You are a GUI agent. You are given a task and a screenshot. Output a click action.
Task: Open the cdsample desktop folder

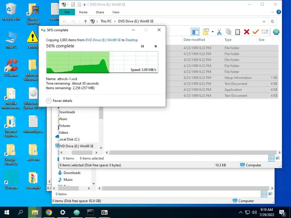pyautogui.click(x=33, y=181)
